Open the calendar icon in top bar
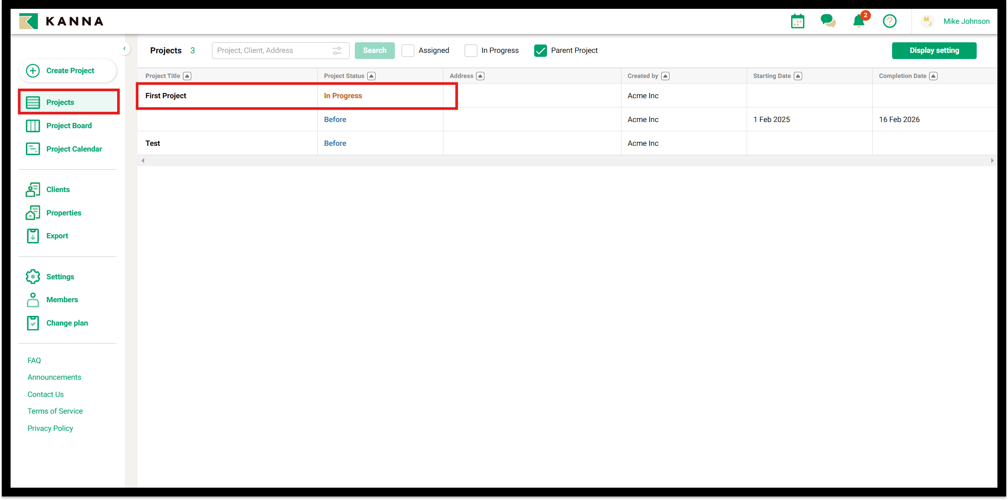The image size is (1008, 500). [797, 21]
